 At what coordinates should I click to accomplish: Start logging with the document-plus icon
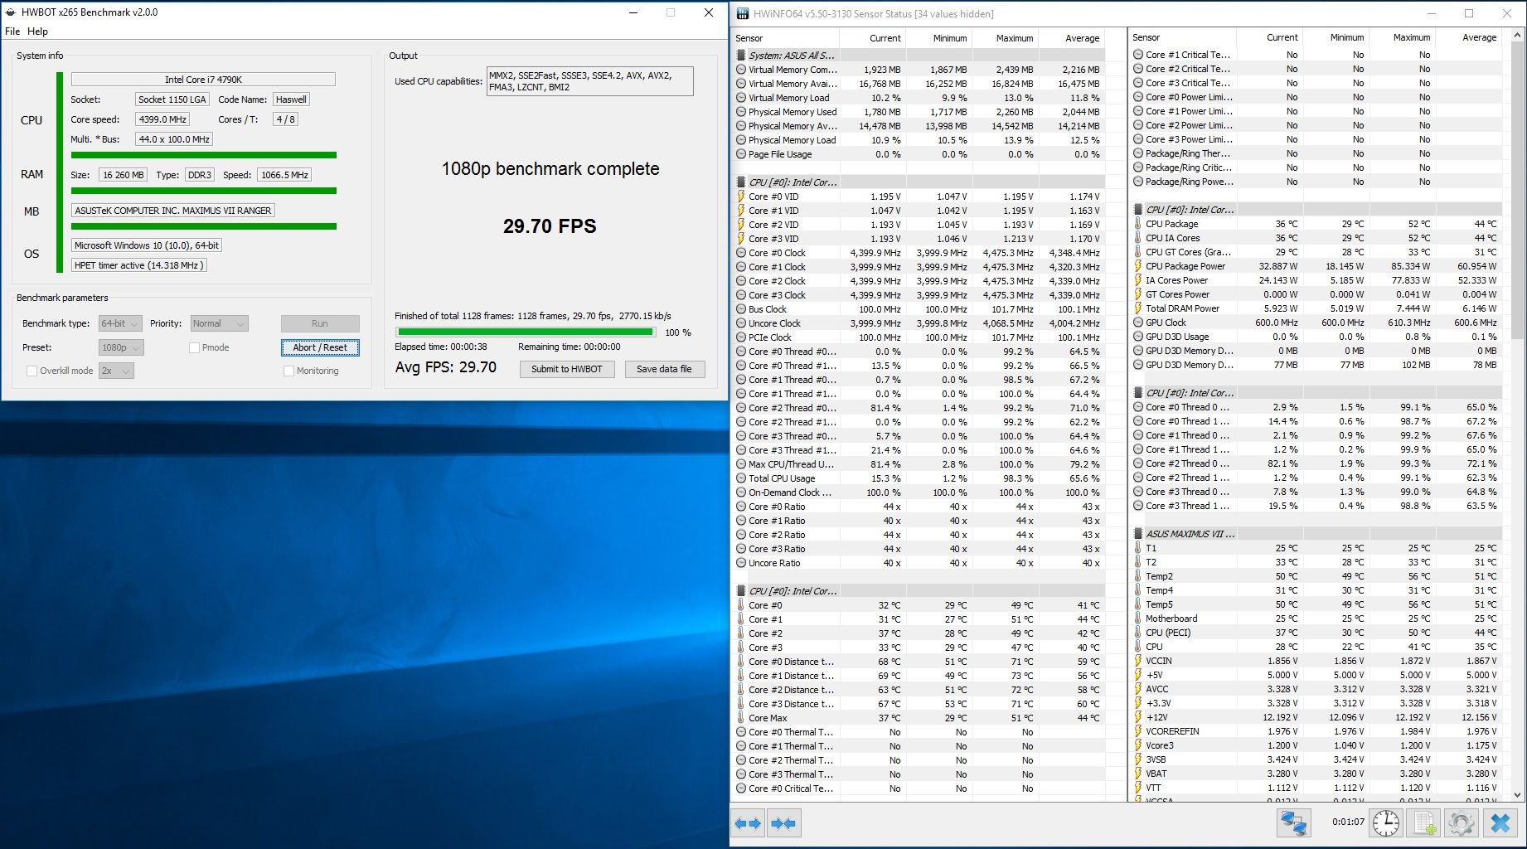tap(1423, 823)
